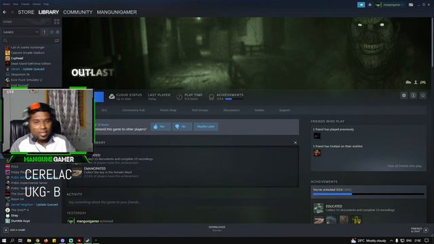Select Stumble Guys in the games list
The width and height of the screenshot is (434, 244).
tap(20, 221)
